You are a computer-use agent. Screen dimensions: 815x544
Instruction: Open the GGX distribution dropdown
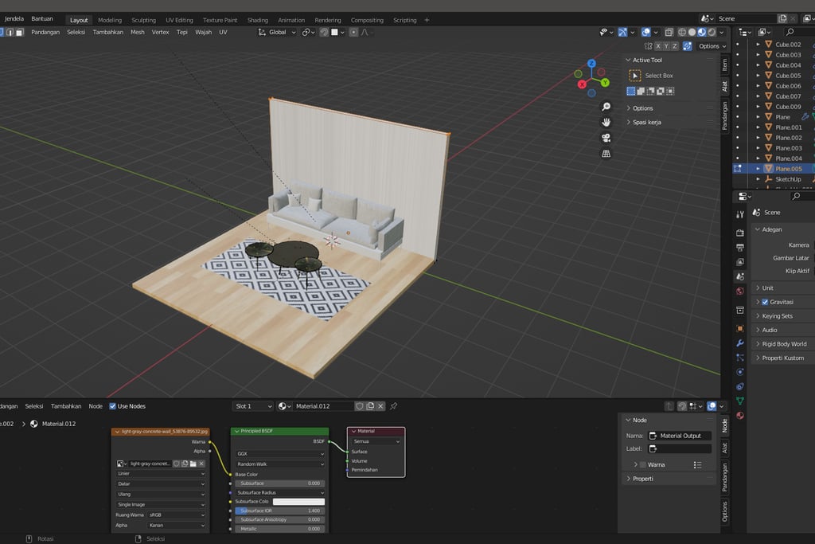pyautogui.click(x=279, y=453)
